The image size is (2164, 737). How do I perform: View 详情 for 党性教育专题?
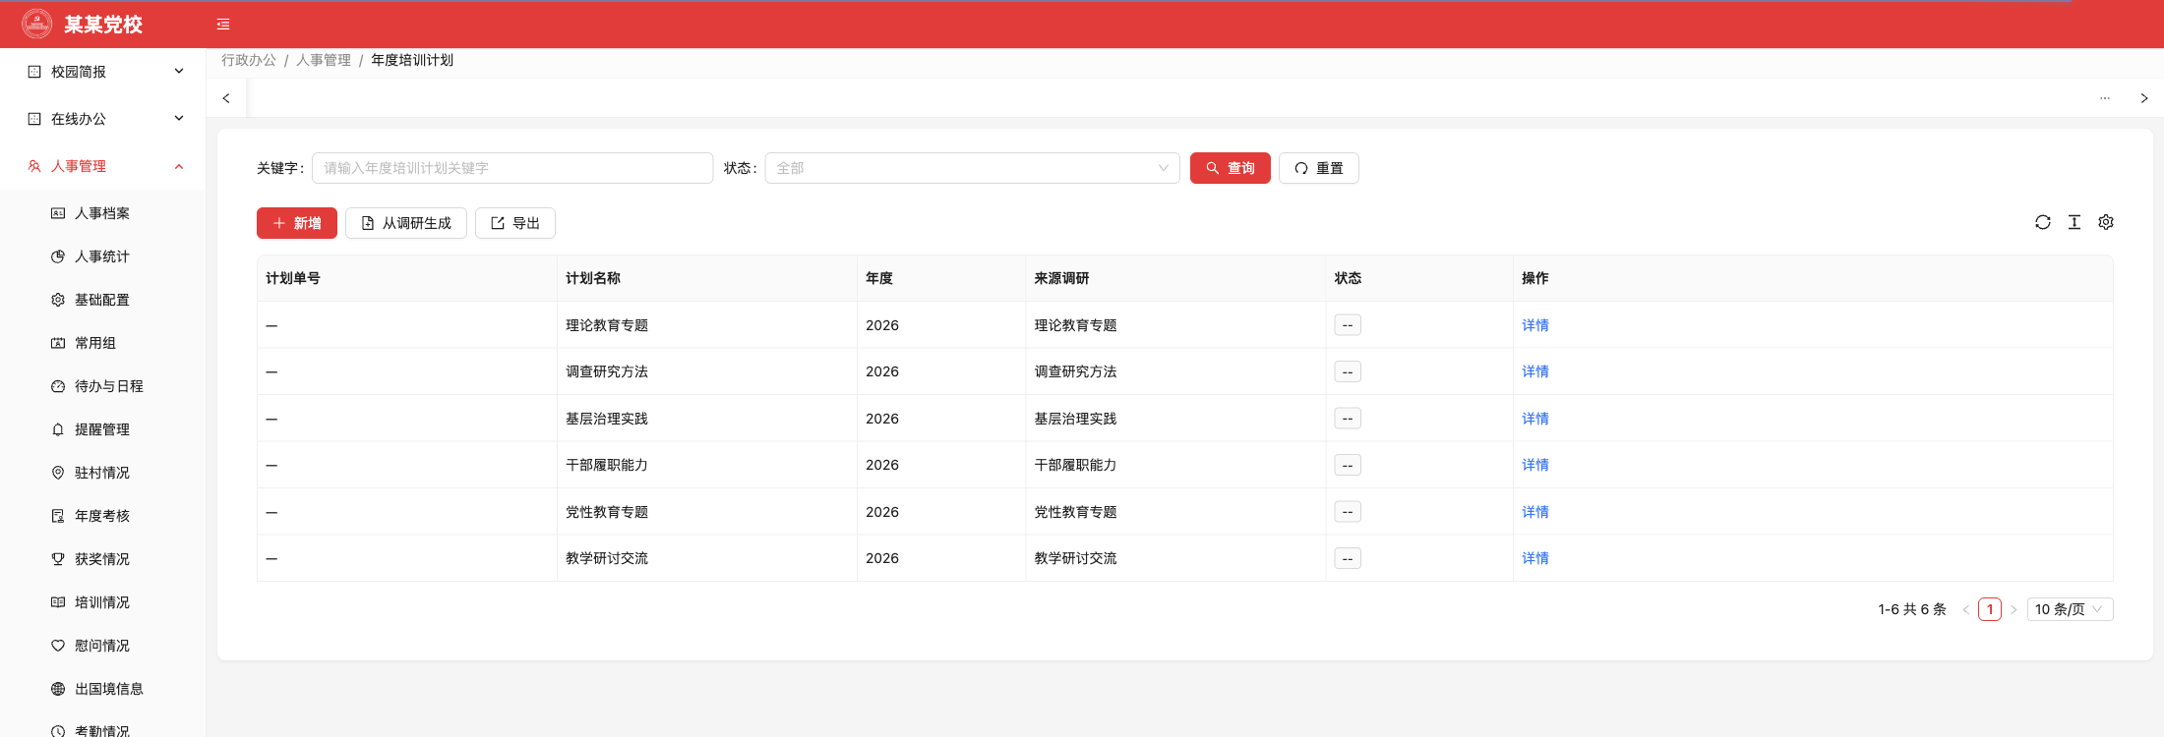pos(1534,512)
